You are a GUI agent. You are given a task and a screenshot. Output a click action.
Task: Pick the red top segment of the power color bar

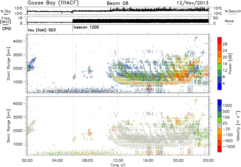(220, 40)
